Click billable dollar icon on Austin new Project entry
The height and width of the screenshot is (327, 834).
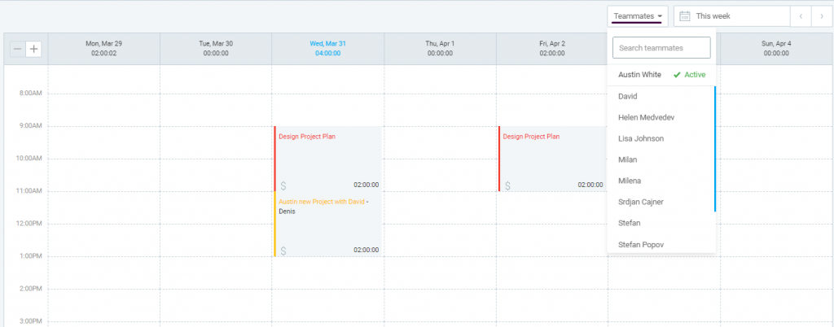point(283,251)
